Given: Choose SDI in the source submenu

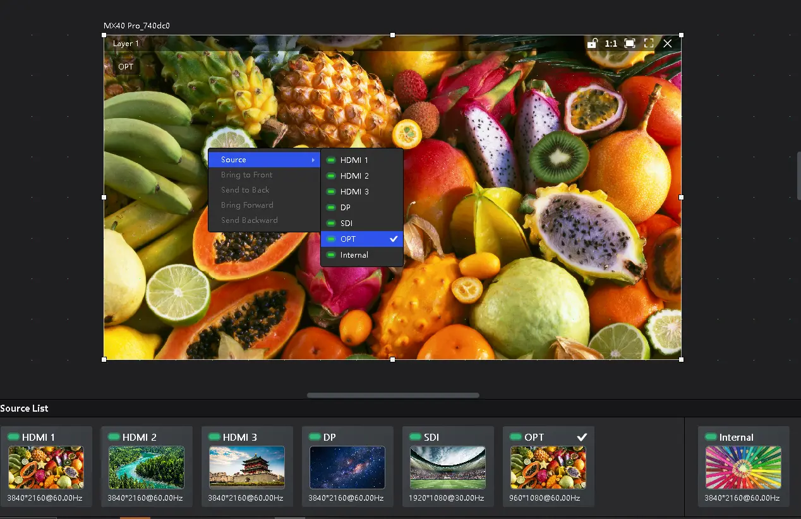Looking at the screenshot, I should (x=361, y=224).
